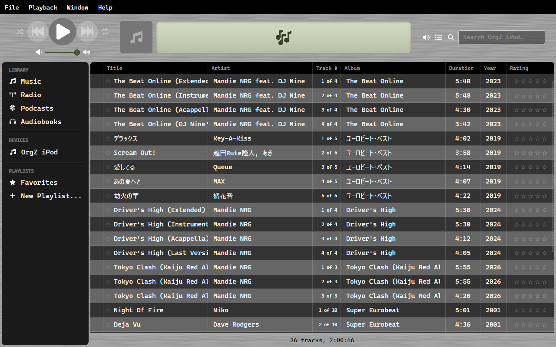Image resolution: width=556 pixels, height=347 pixels.
Task: Click duration 5:01 of Night Of Fire
Action: (x=463, y=310)
